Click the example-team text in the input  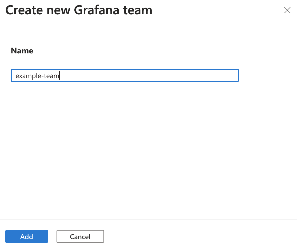(37, 75)
